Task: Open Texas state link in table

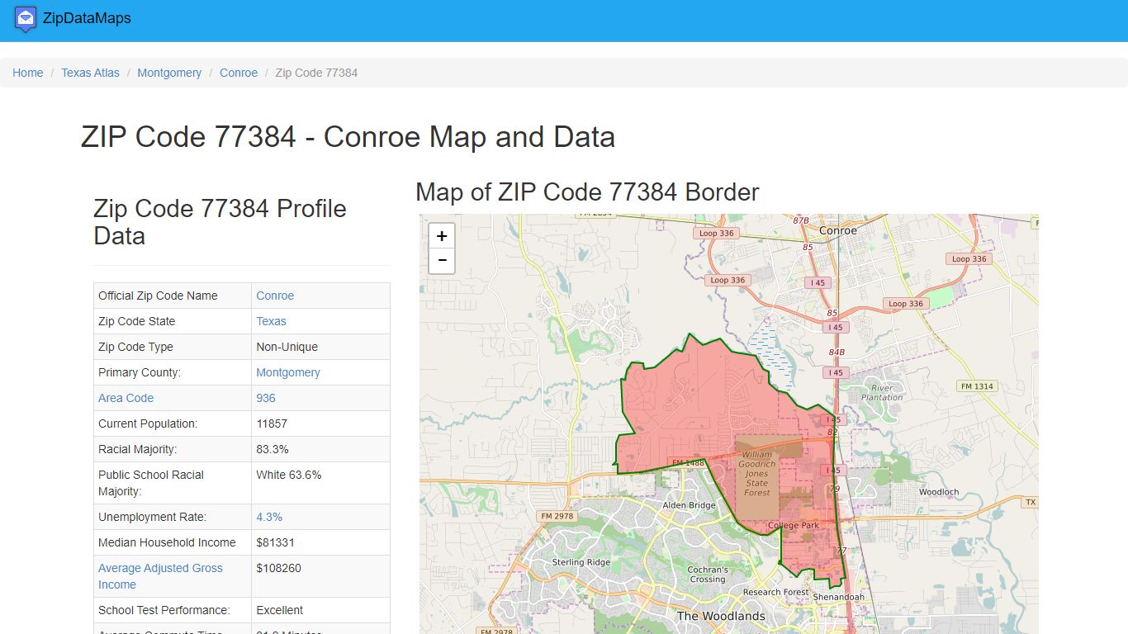Action: [271, 321]
